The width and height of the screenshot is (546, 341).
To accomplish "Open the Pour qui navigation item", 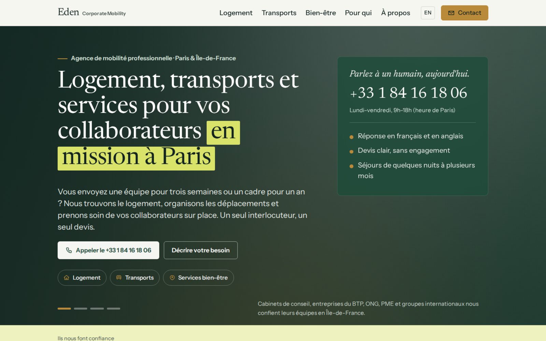I will (358, 13).
